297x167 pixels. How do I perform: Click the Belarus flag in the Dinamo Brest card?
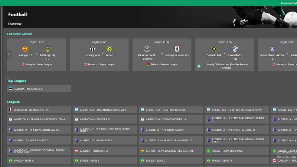(148, 65)
